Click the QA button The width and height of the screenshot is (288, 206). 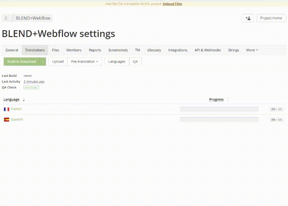point(135,62)
